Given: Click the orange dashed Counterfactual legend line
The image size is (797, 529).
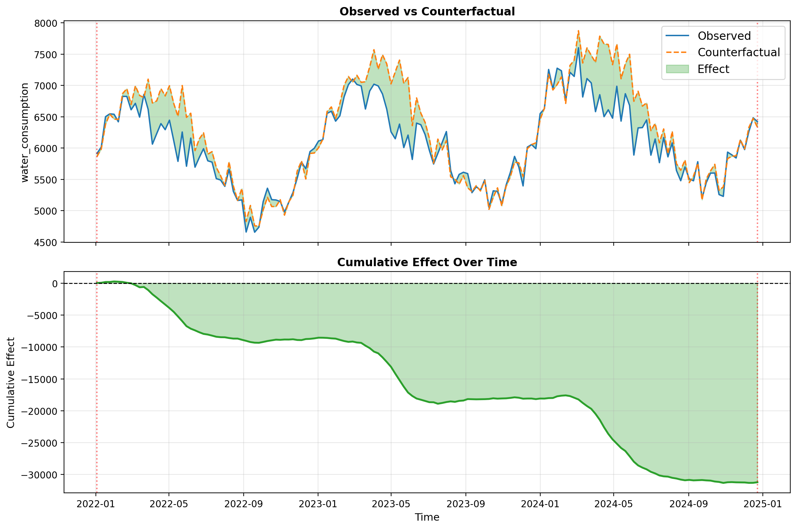Looking at the screenshot, I should (x=677, y=52).
